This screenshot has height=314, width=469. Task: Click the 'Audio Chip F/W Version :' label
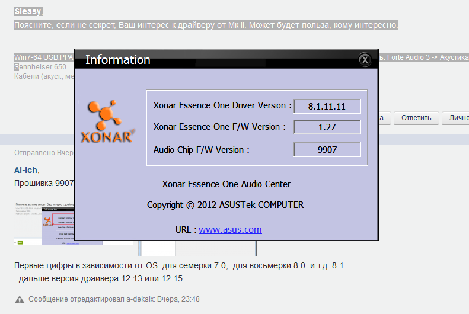click(x=202, y=149)
